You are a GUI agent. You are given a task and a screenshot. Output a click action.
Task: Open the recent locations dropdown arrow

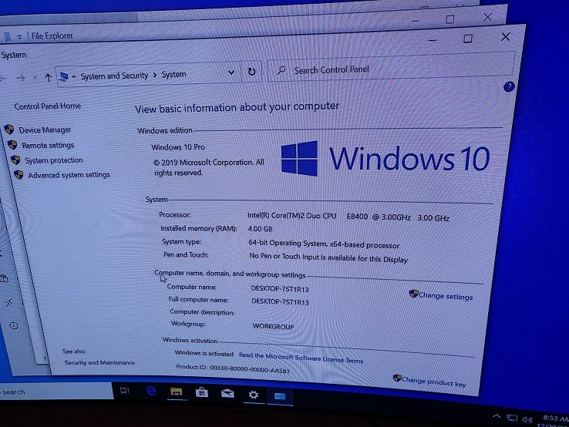pos(35,77)
